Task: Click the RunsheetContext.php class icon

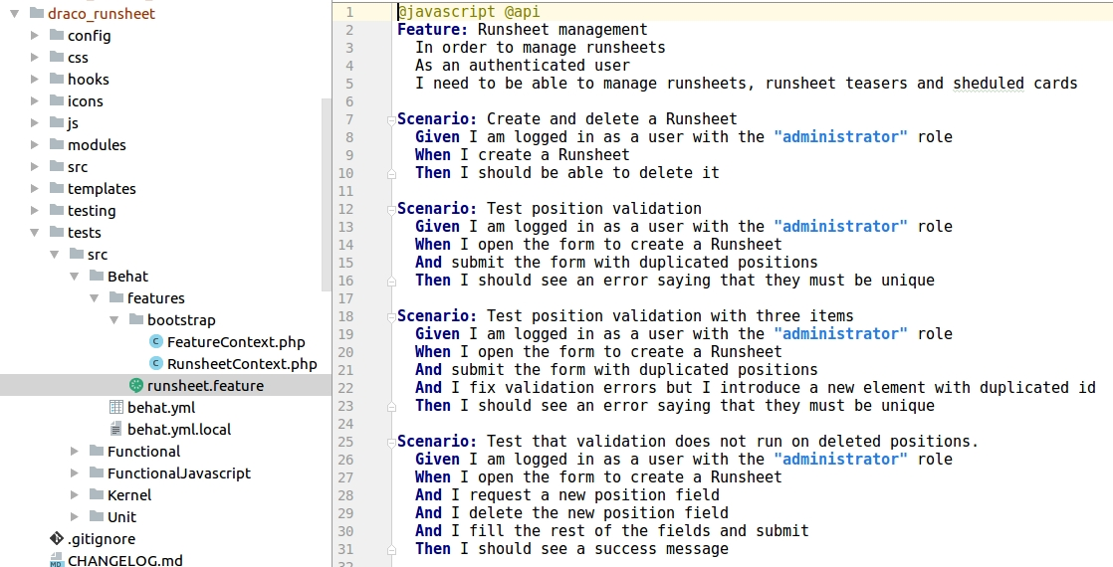Action: (156, 363)
